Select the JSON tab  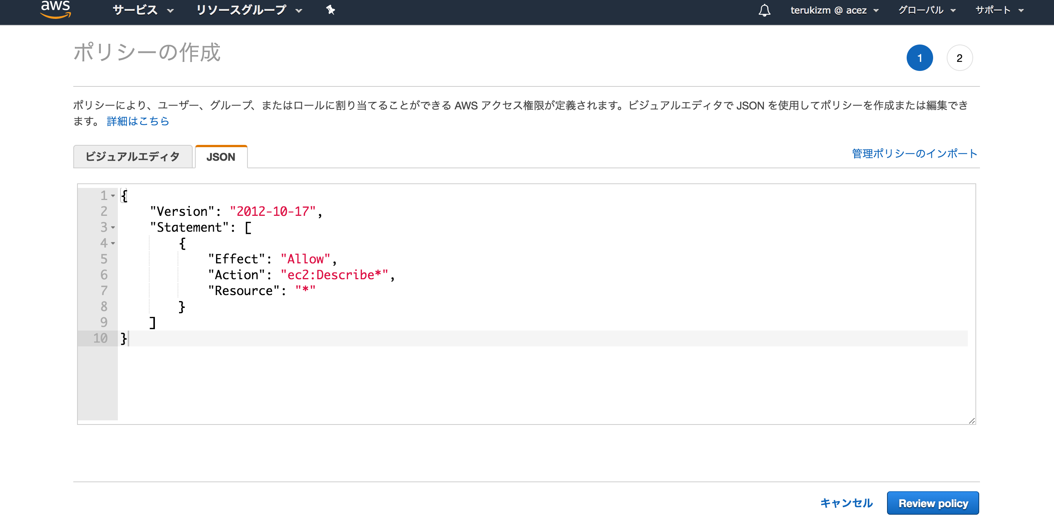point(221,157)
